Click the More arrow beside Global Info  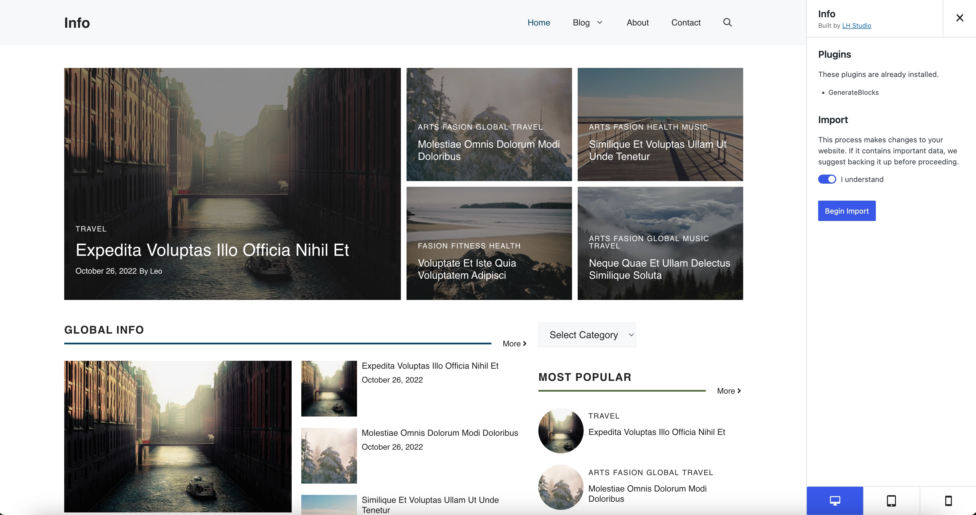515,343
